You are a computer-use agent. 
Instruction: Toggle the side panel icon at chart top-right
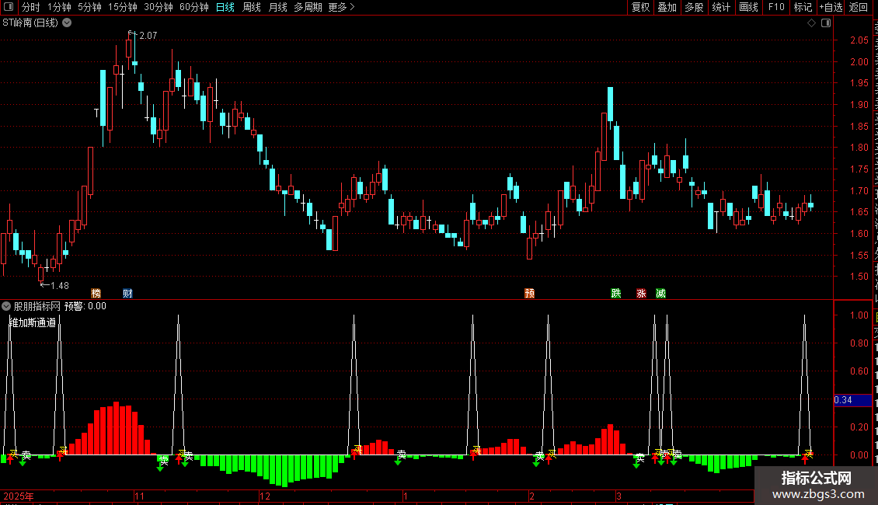pos(825,23)
